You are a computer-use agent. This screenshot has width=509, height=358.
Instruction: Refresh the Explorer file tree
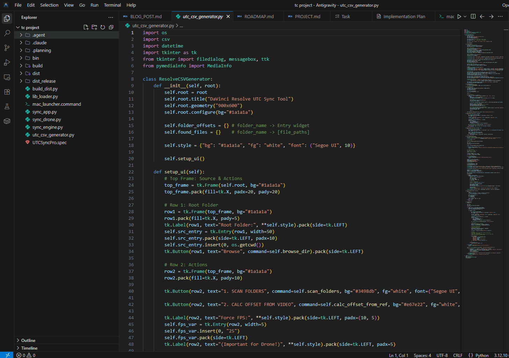[103, 27]
